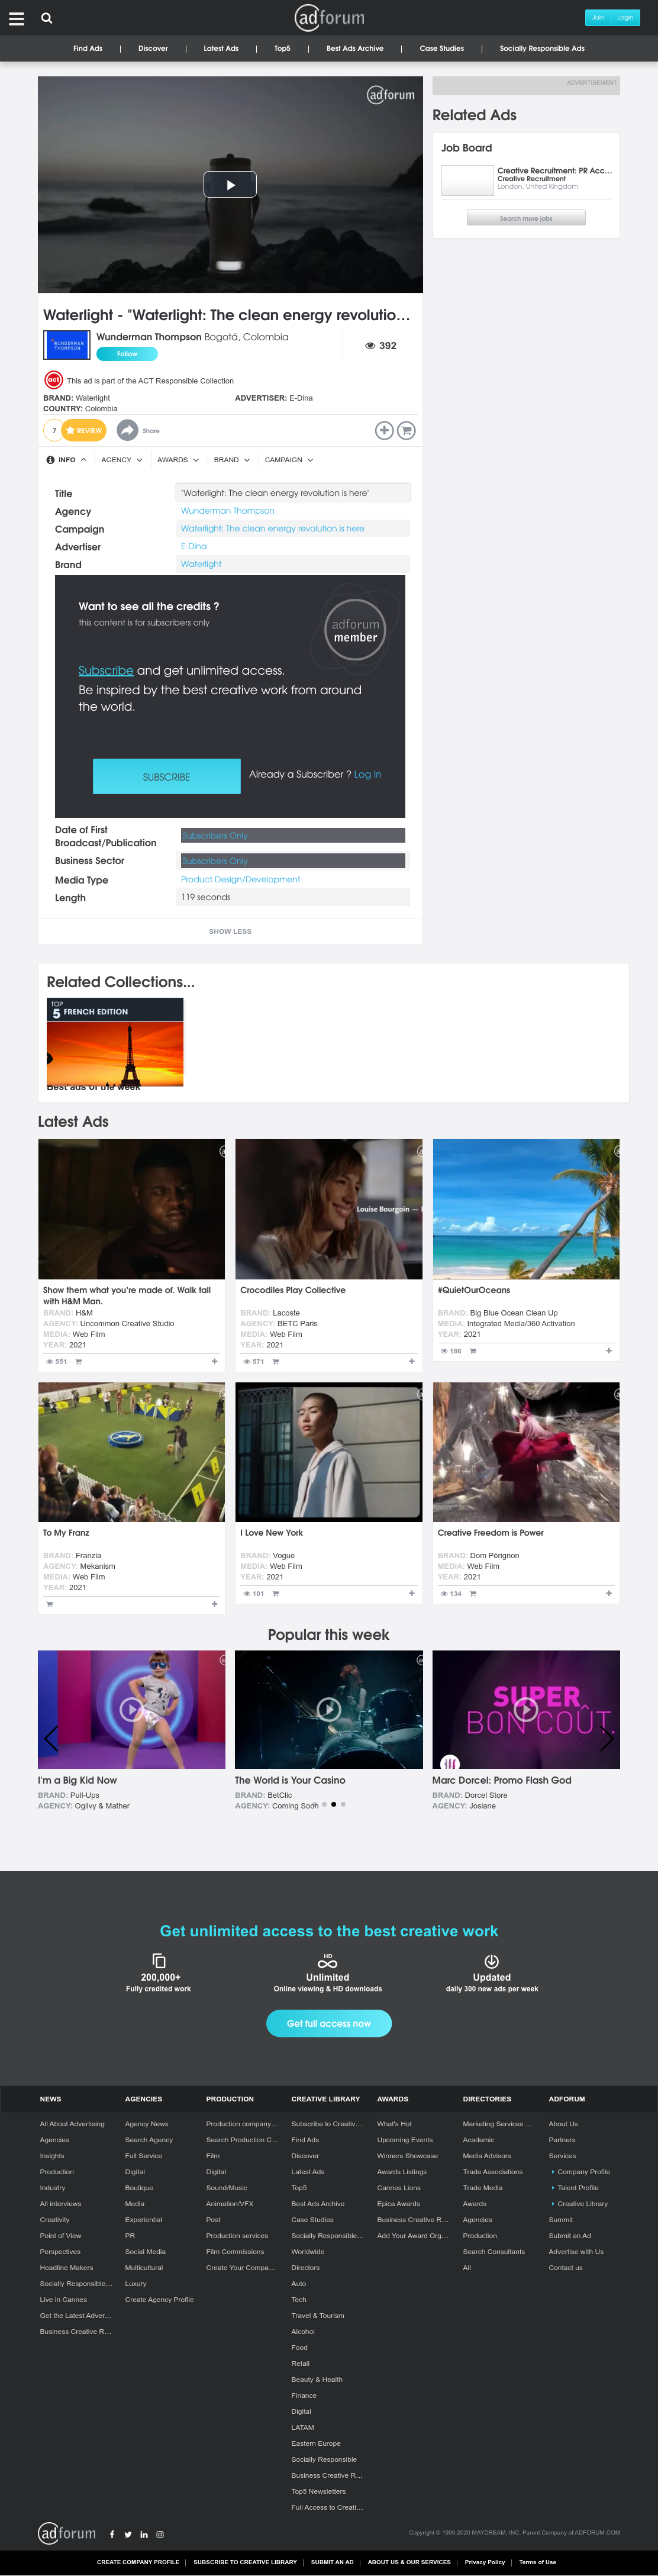
Task: Open Creative Recruitment PR job listing
Action: tap(555, 171)
